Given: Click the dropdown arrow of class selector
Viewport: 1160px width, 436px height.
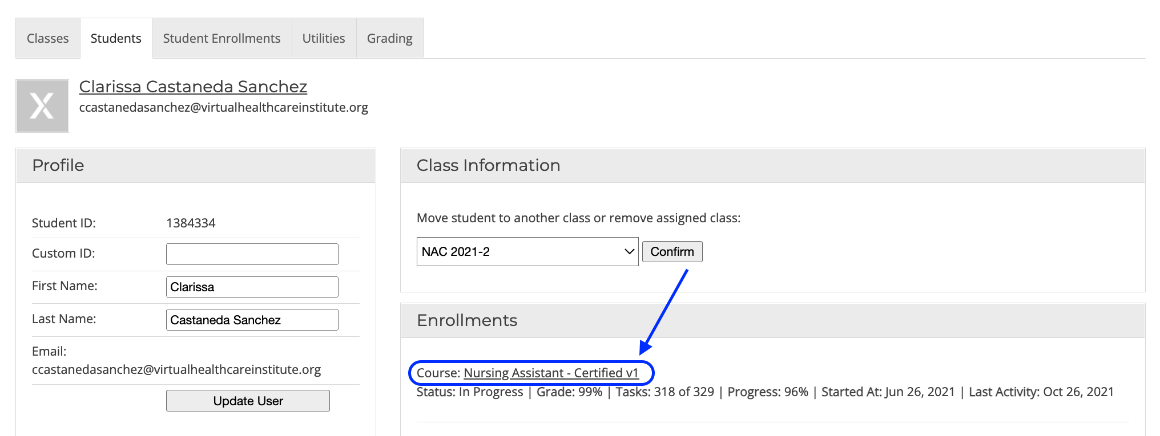Looking at the screenshot, I should pos(629,251).
